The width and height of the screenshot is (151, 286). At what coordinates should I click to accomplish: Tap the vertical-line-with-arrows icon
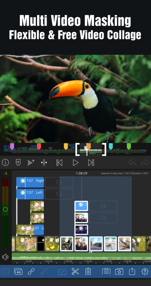(44, 162)
